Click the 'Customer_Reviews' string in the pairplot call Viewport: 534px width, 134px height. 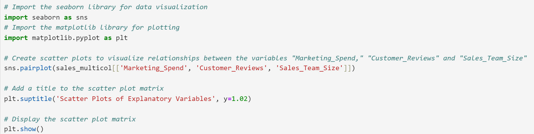click(x=231, y=68)
